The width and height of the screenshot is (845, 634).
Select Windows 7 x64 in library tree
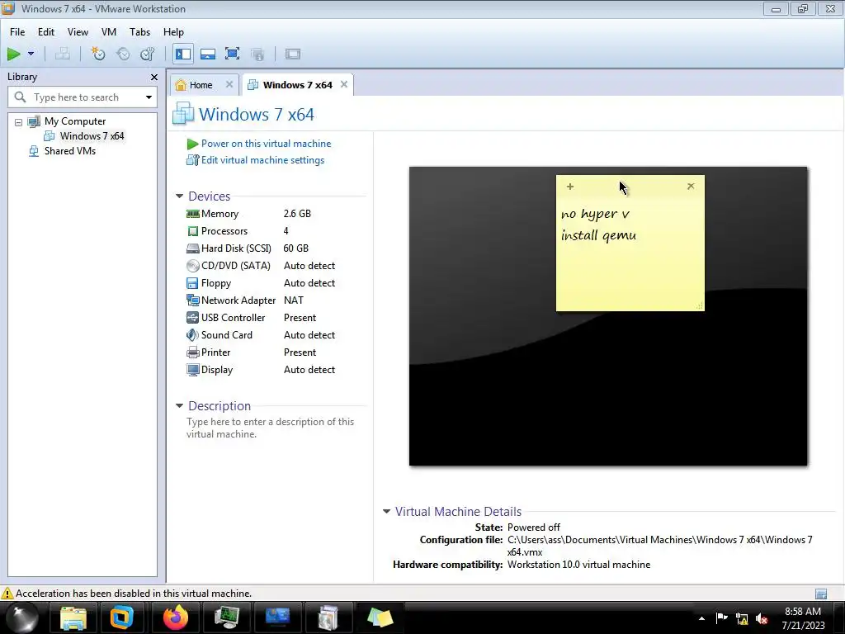[x=92, y=136]
